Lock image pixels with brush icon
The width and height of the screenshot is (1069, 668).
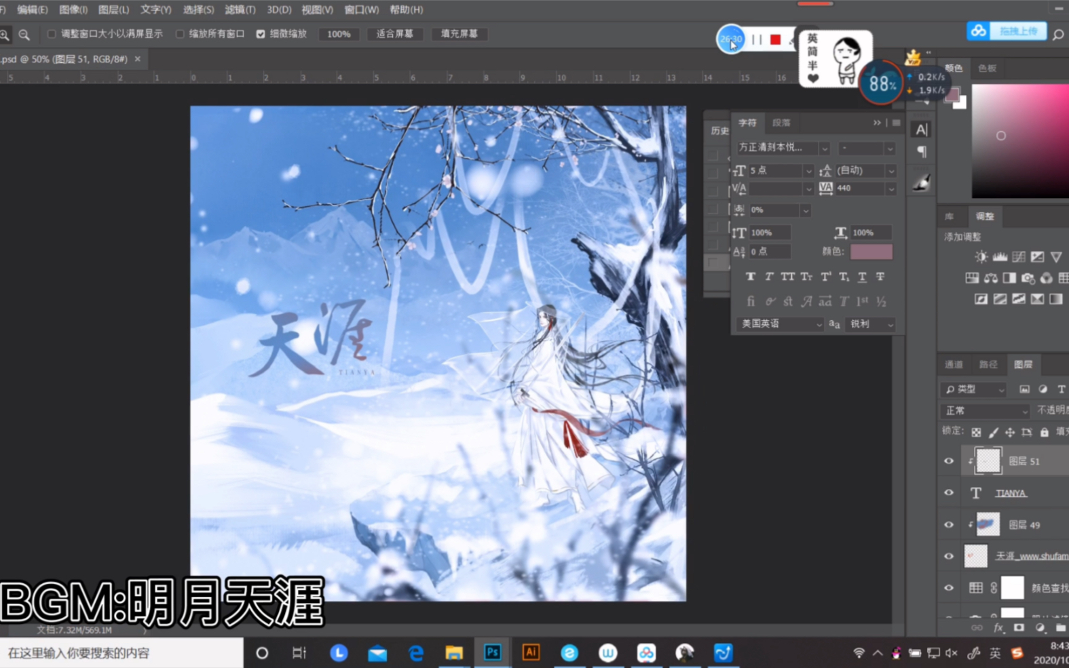pyautogui.click(x=993, y=432)
